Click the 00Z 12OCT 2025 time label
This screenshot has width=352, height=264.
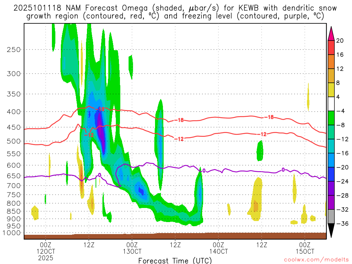click(x=46, y=251)
